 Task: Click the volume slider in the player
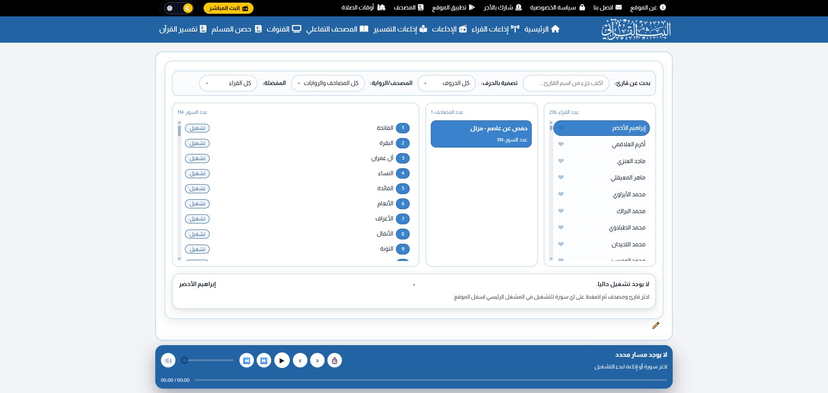[x=209, y=360]
